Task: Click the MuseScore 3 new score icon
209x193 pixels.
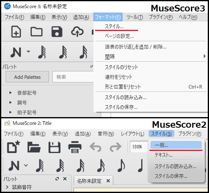Action: 16,31
